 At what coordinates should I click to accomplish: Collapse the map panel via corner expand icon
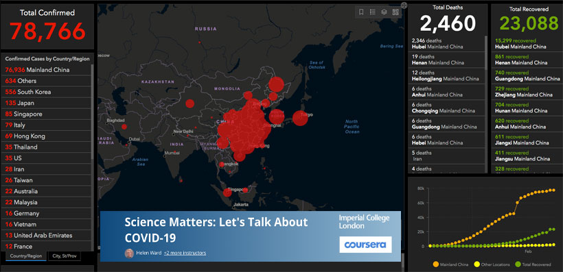point(404,5)
